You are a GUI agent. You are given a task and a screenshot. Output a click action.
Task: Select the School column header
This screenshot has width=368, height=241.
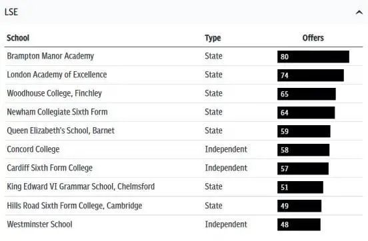click(x=18, y=38)
